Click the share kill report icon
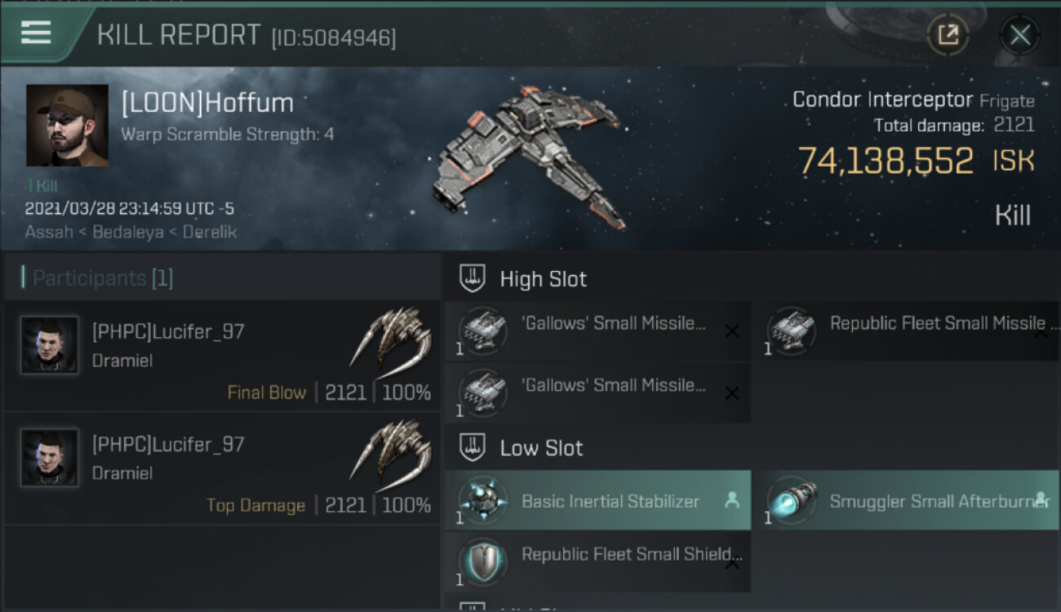Image resolution: width=1061 pixels, height=612 pixels. click(948, 34)
